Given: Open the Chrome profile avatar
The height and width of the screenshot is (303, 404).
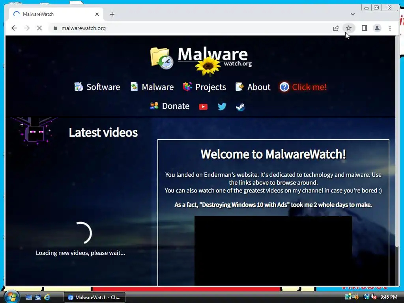Looking at the screenshot, I should pos(377,28).
